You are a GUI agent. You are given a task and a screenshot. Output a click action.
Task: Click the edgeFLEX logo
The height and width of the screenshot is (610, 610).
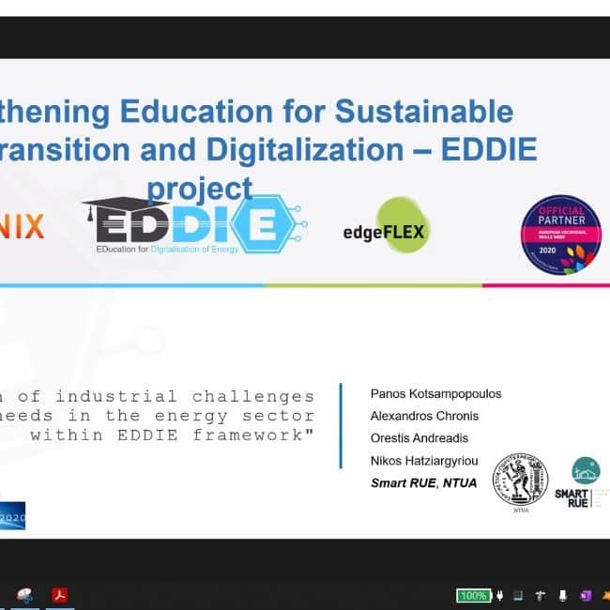(x=387, y=225)
